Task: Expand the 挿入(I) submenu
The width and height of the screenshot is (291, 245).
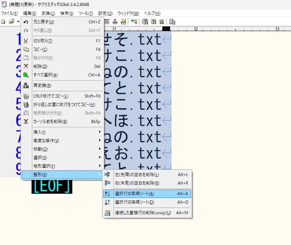Action: pos(62,132)
